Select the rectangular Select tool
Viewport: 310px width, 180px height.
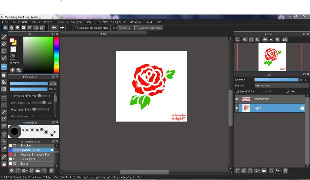pyautogui.click(x=4, y=98)
